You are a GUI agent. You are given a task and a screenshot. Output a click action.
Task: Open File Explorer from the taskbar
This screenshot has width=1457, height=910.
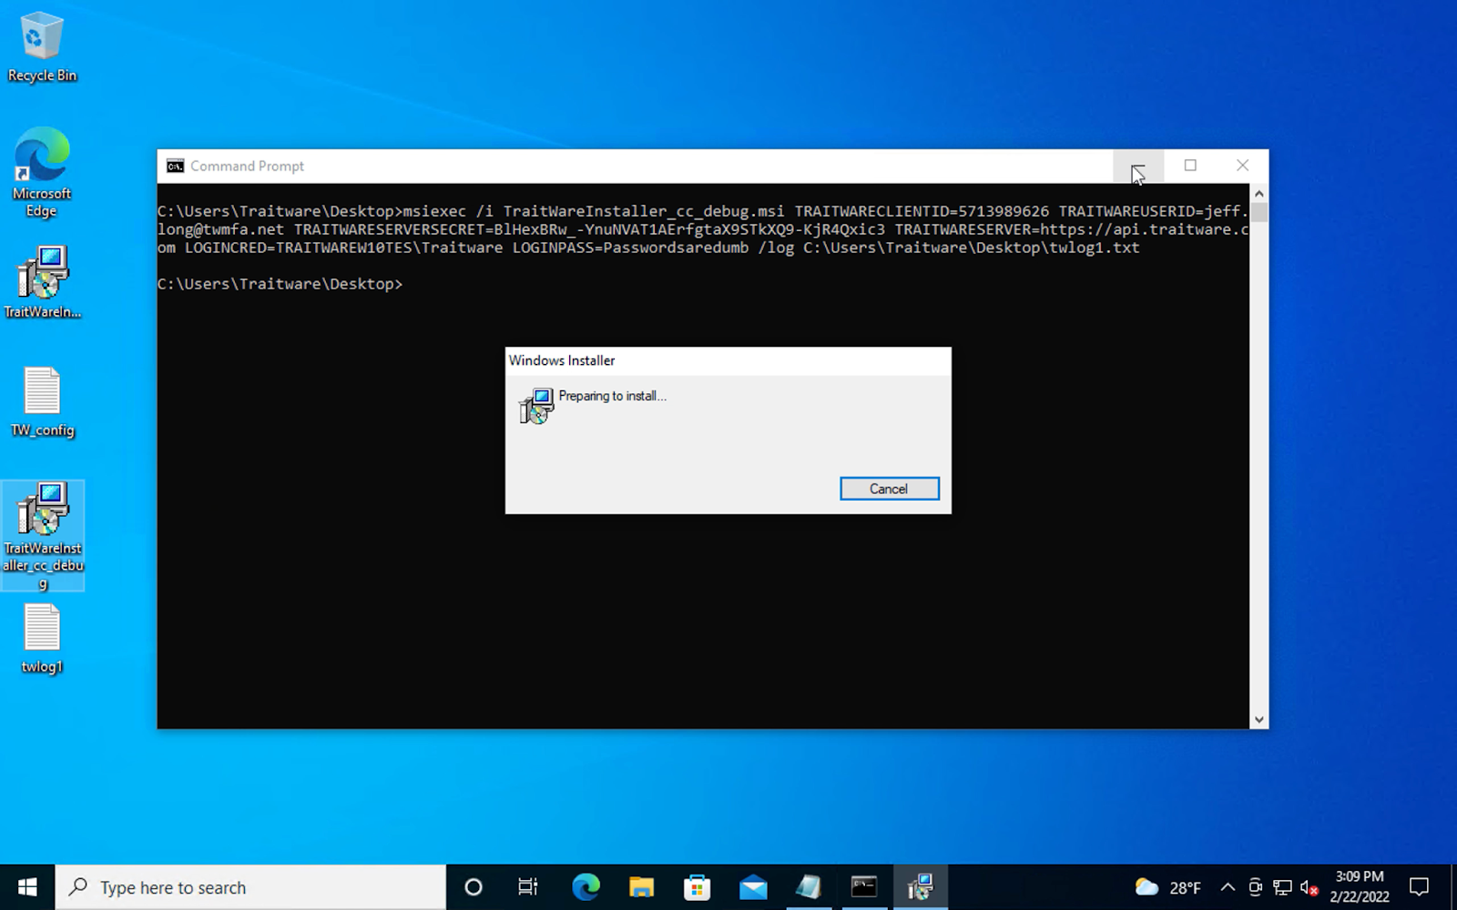tap(641, 887)
